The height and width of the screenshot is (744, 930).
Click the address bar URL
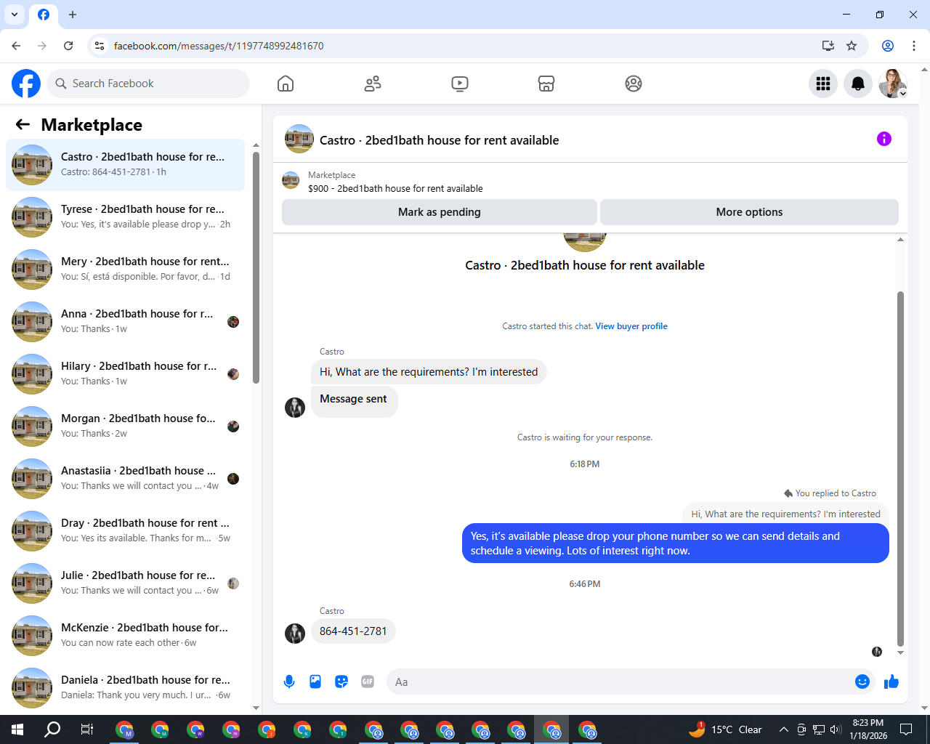219,46
